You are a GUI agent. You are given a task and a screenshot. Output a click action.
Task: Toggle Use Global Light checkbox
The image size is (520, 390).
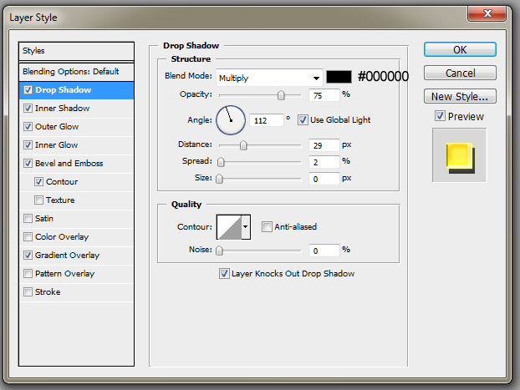pos(303,120)
